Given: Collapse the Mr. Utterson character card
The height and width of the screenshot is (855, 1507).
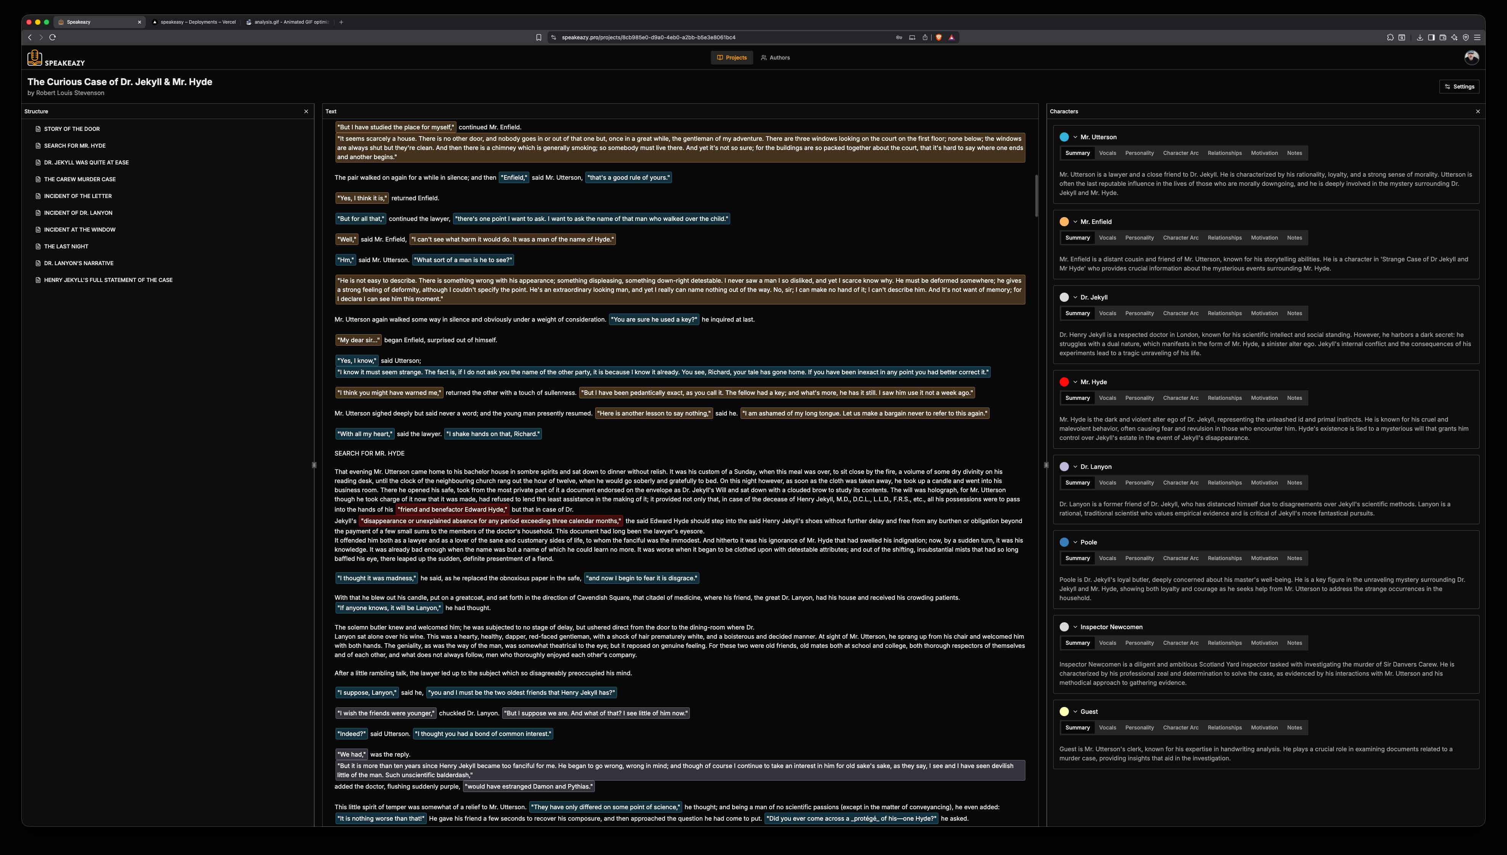Looking at the screenshot, I should tap(1075, 137).
